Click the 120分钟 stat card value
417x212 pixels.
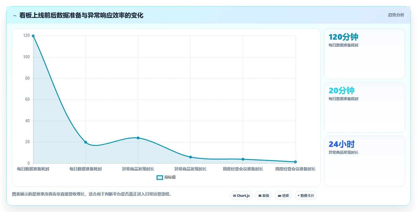click(x=344, y=37)
